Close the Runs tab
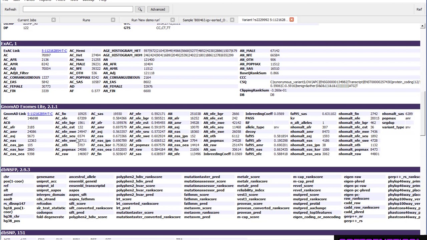This screenshot has width=427, height=240. click(x=113, y=20)
